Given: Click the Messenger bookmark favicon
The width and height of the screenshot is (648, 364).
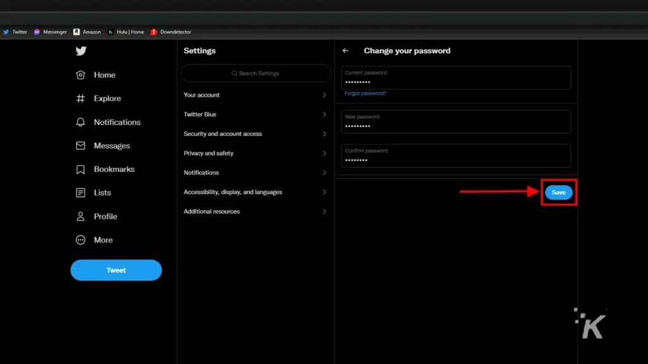Looking at the screenshot, I should coord(37,32).
